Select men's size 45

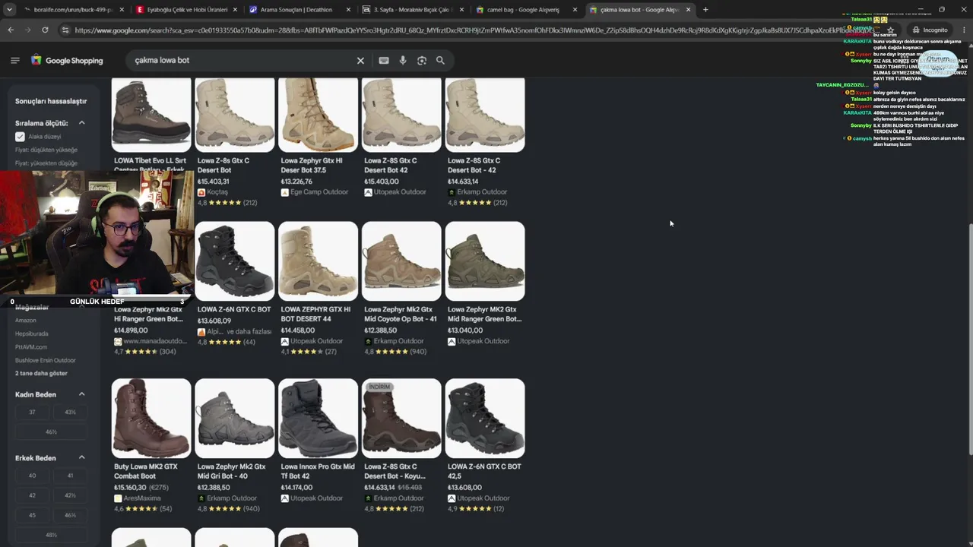click(x=32, y=514)
